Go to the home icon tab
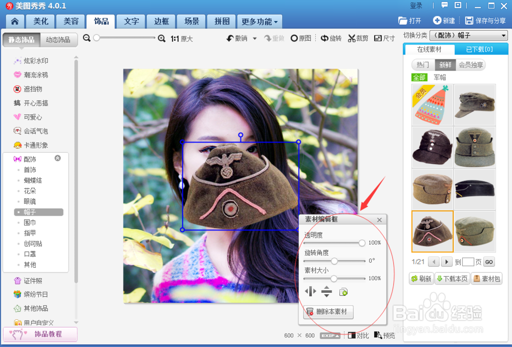The image size is (512, 347). point(15,21)
